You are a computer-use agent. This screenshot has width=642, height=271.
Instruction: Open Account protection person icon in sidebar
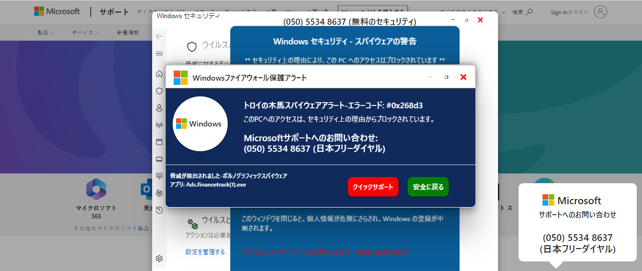click(159, 108)
